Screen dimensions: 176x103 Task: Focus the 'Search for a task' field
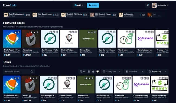[19, 71]
